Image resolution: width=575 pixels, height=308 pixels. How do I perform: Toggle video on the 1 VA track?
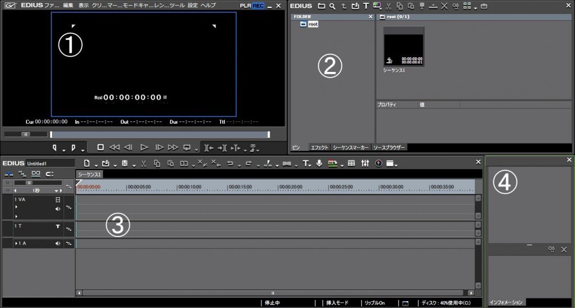58,200
